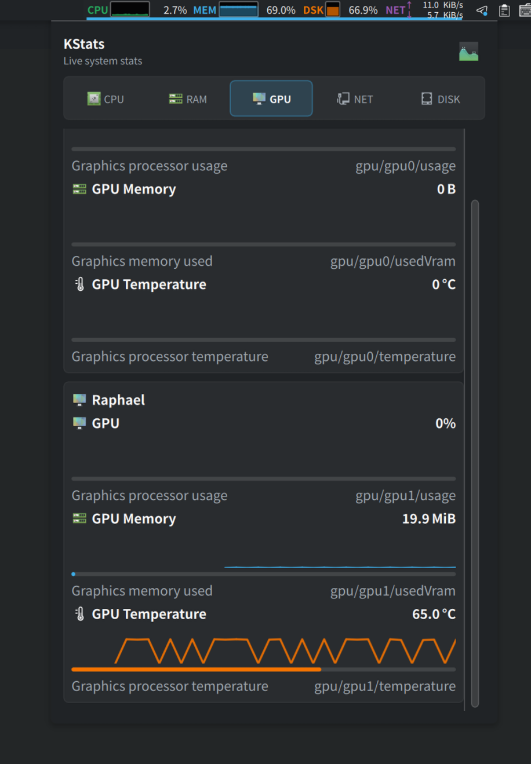Viewport: 531px width, 764px height.
Task: Click the "69.0%" memory reading in the panel
Action: click(281, 10)
